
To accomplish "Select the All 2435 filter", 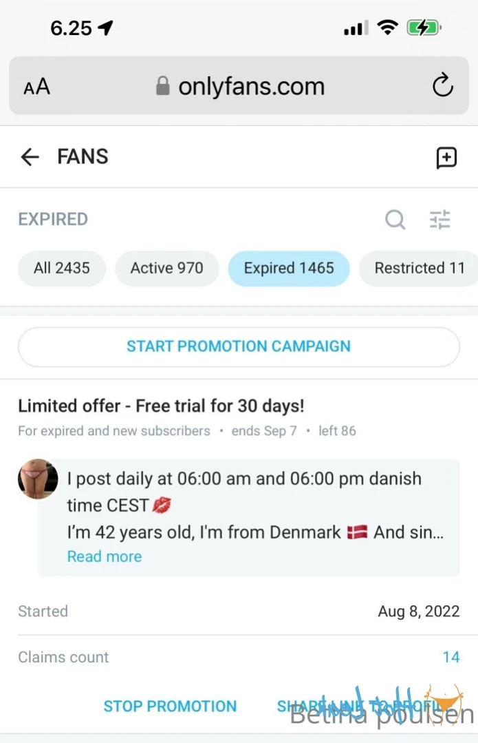I will pos(62,268).
